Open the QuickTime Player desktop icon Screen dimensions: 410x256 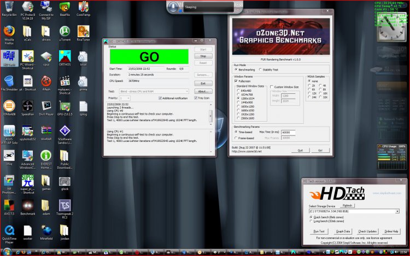pyautogui.click(x=9, y=234)
